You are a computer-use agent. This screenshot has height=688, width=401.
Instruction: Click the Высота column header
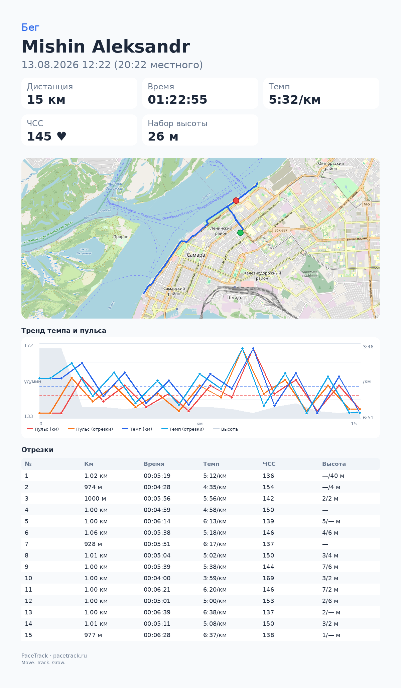coord(334,464)
